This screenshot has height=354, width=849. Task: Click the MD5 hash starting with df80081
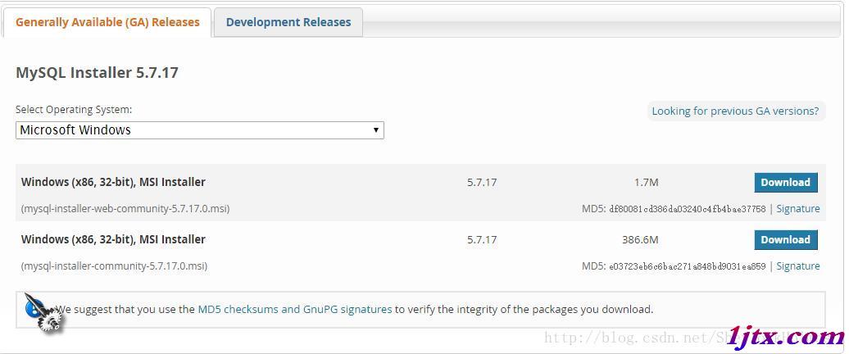(687, 208)
